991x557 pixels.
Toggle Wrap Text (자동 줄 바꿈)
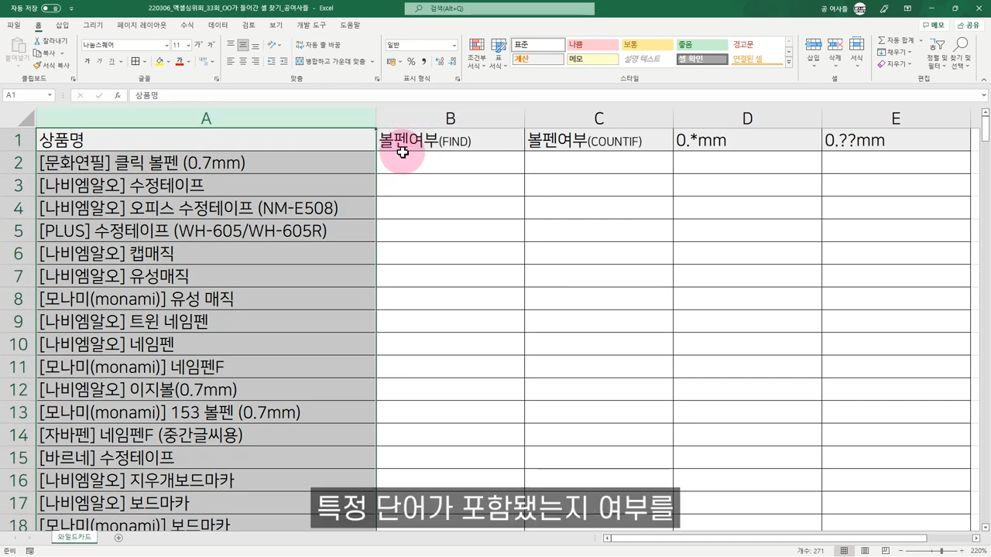(318, 45)
